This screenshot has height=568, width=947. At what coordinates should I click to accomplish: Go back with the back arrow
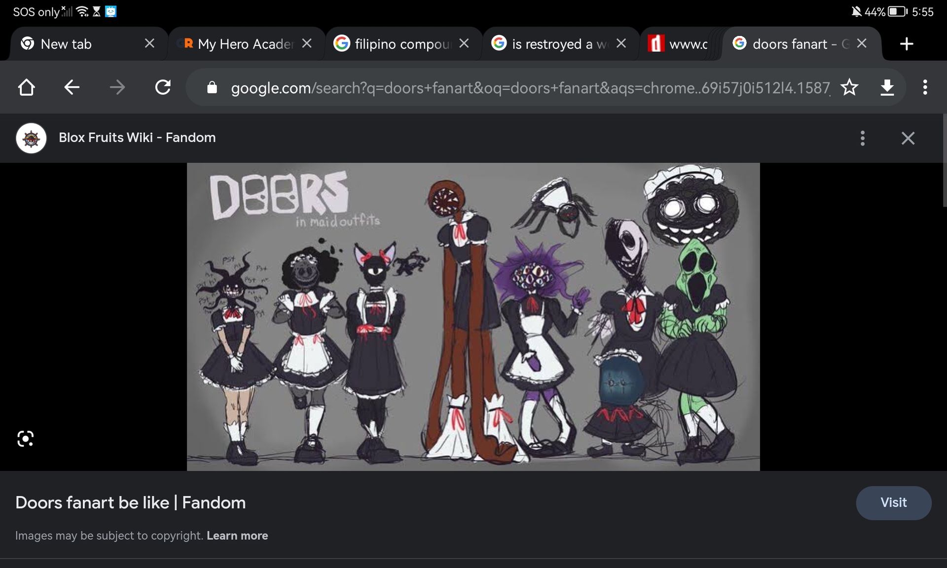pyautogui.click(x=72, y=88)
